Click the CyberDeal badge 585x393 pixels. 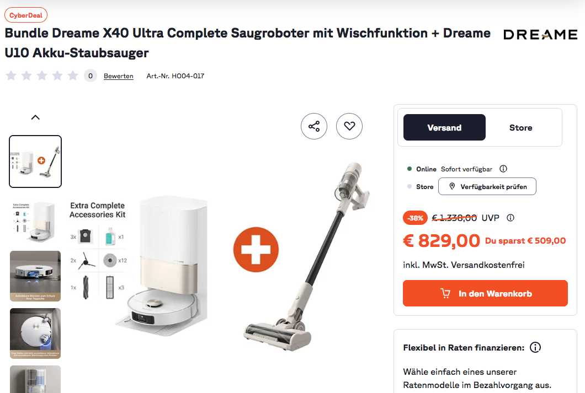pyautogui.click(x=26, y=15)
